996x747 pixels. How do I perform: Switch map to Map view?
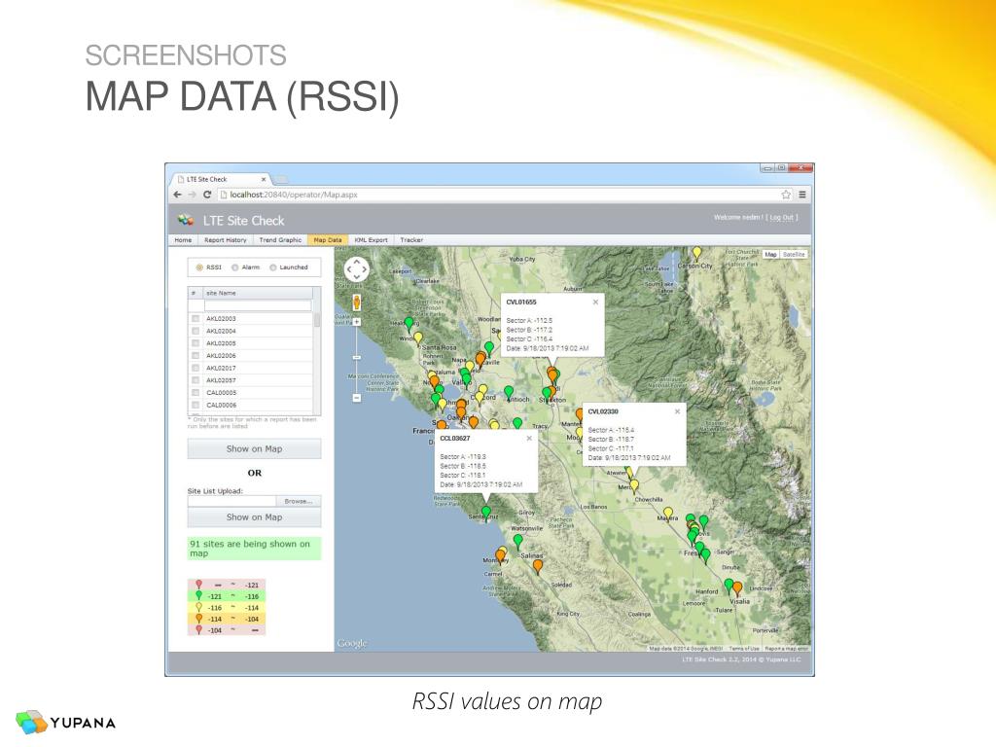[x=770, y=254]
